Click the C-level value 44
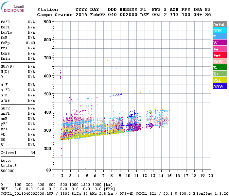 33,153
